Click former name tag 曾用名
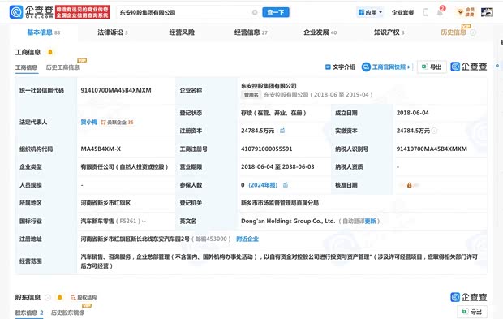503x319 pixels. tap(251, 95)
